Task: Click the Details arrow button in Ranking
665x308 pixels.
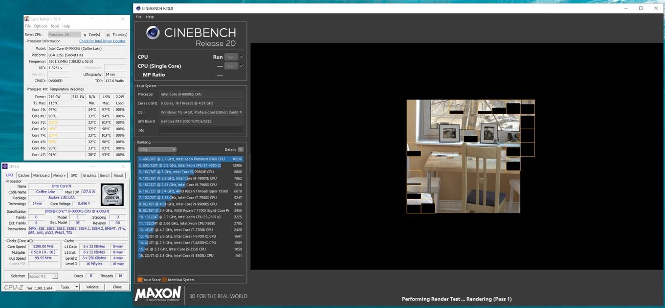Action: pos(241,149)
